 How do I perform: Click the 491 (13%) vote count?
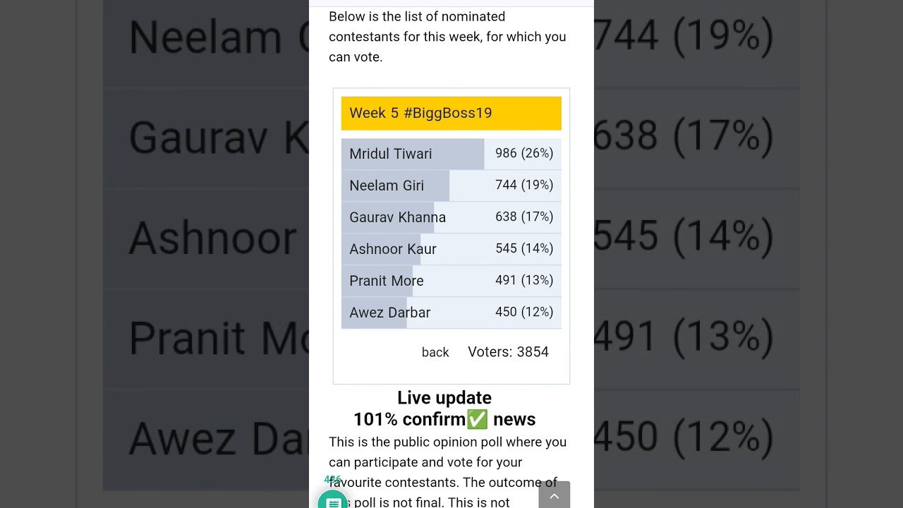pyautogui.click(x=524, y=280)
